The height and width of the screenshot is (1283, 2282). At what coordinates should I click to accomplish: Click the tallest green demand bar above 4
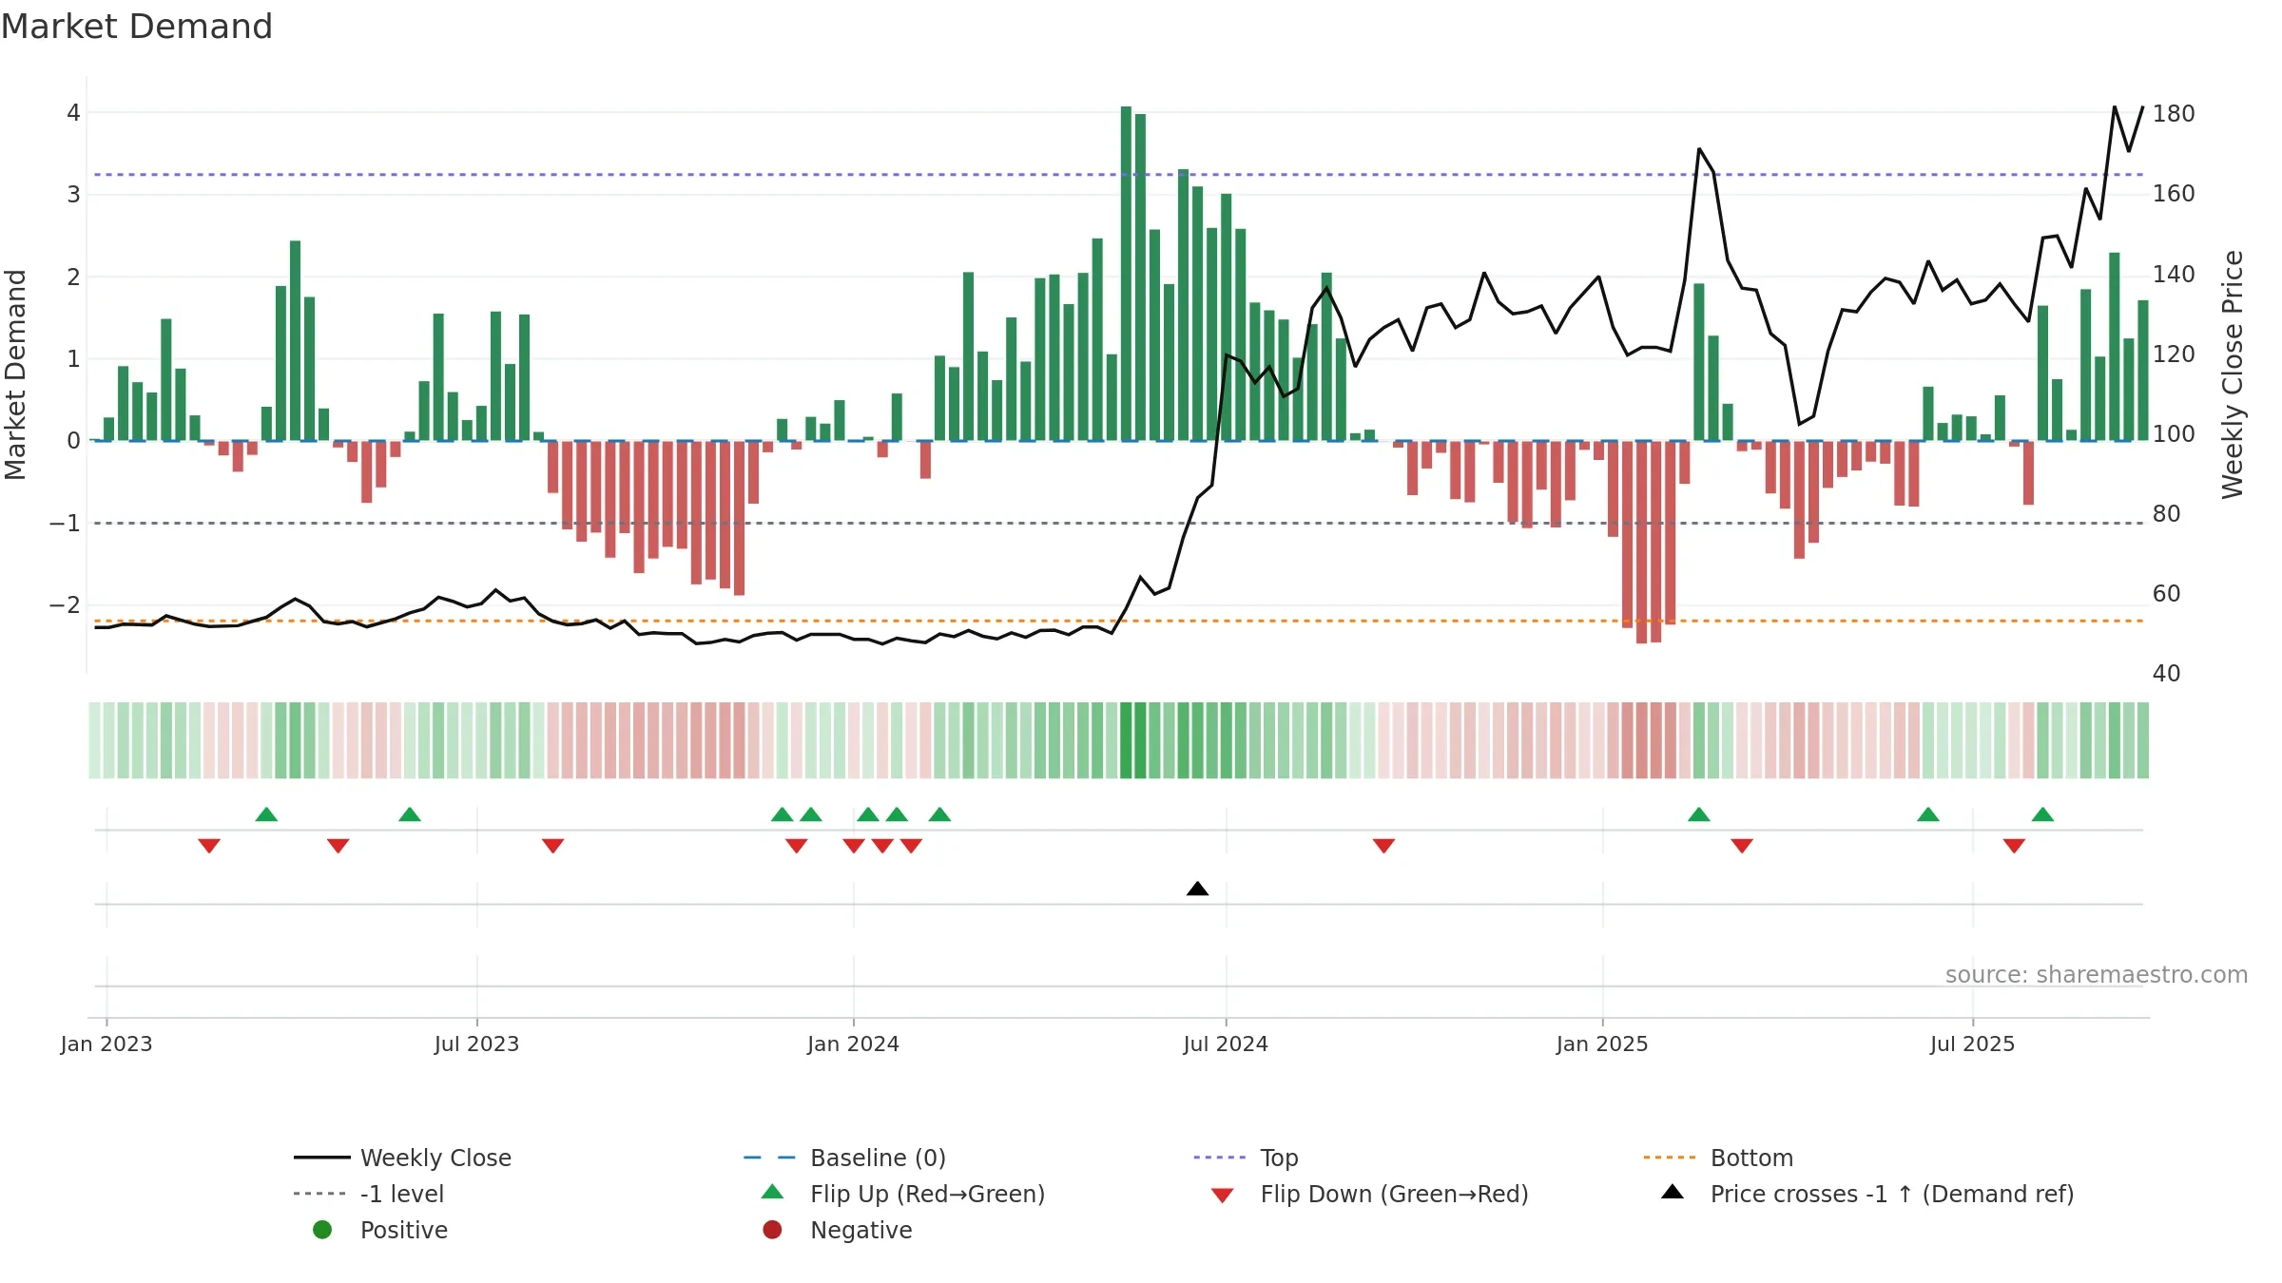1126,274
